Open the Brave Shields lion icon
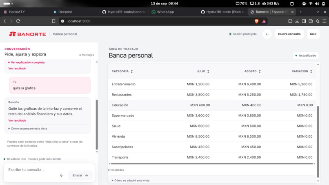This screenshot has width=329, height=185. [256, 21]
